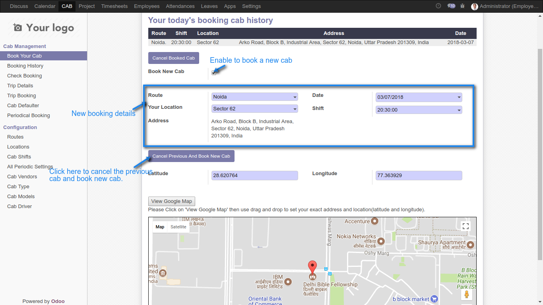The image size is (543, 305).
Task: Toggle the Book New Cab checkbox
Action: (x=214, y=72)
